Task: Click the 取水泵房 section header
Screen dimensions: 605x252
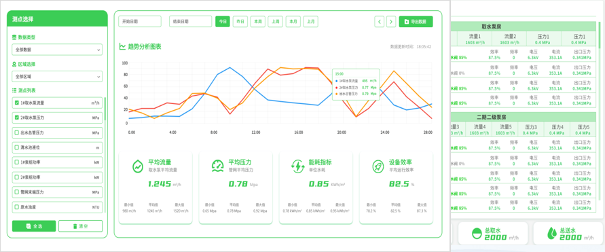Action: (524, 26)
